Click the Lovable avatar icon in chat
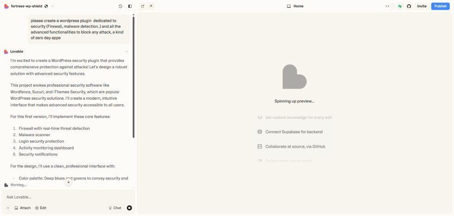 pos(6,52)
